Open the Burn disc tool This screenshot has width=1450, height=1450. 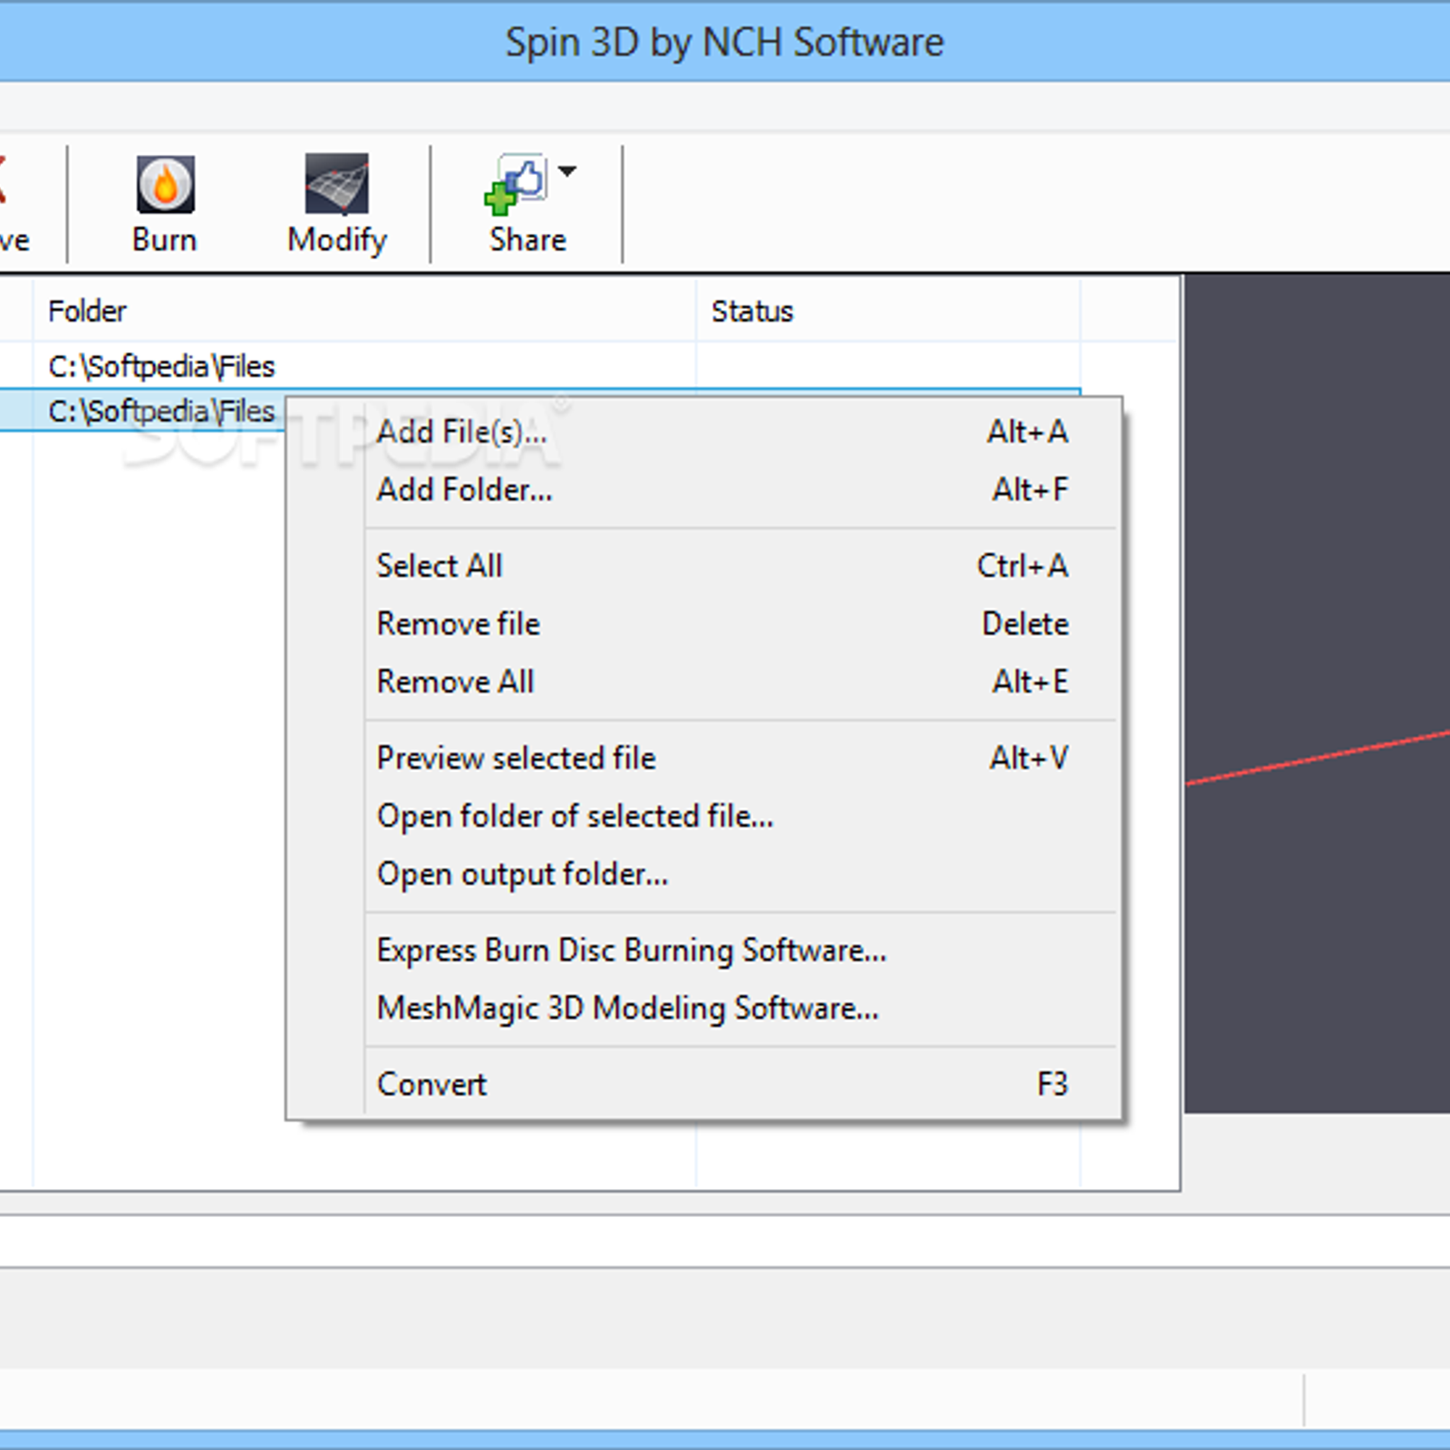pos(164,205)
